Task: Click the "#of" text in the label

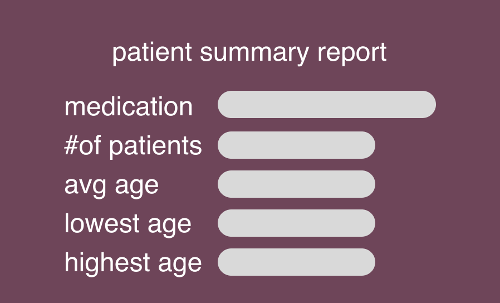Action: 84,146
